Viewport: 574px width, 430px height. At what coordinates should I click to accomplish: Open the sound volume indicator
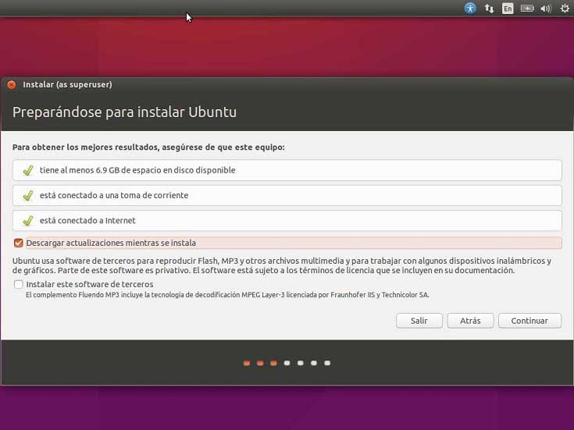[x=546, y=9]
